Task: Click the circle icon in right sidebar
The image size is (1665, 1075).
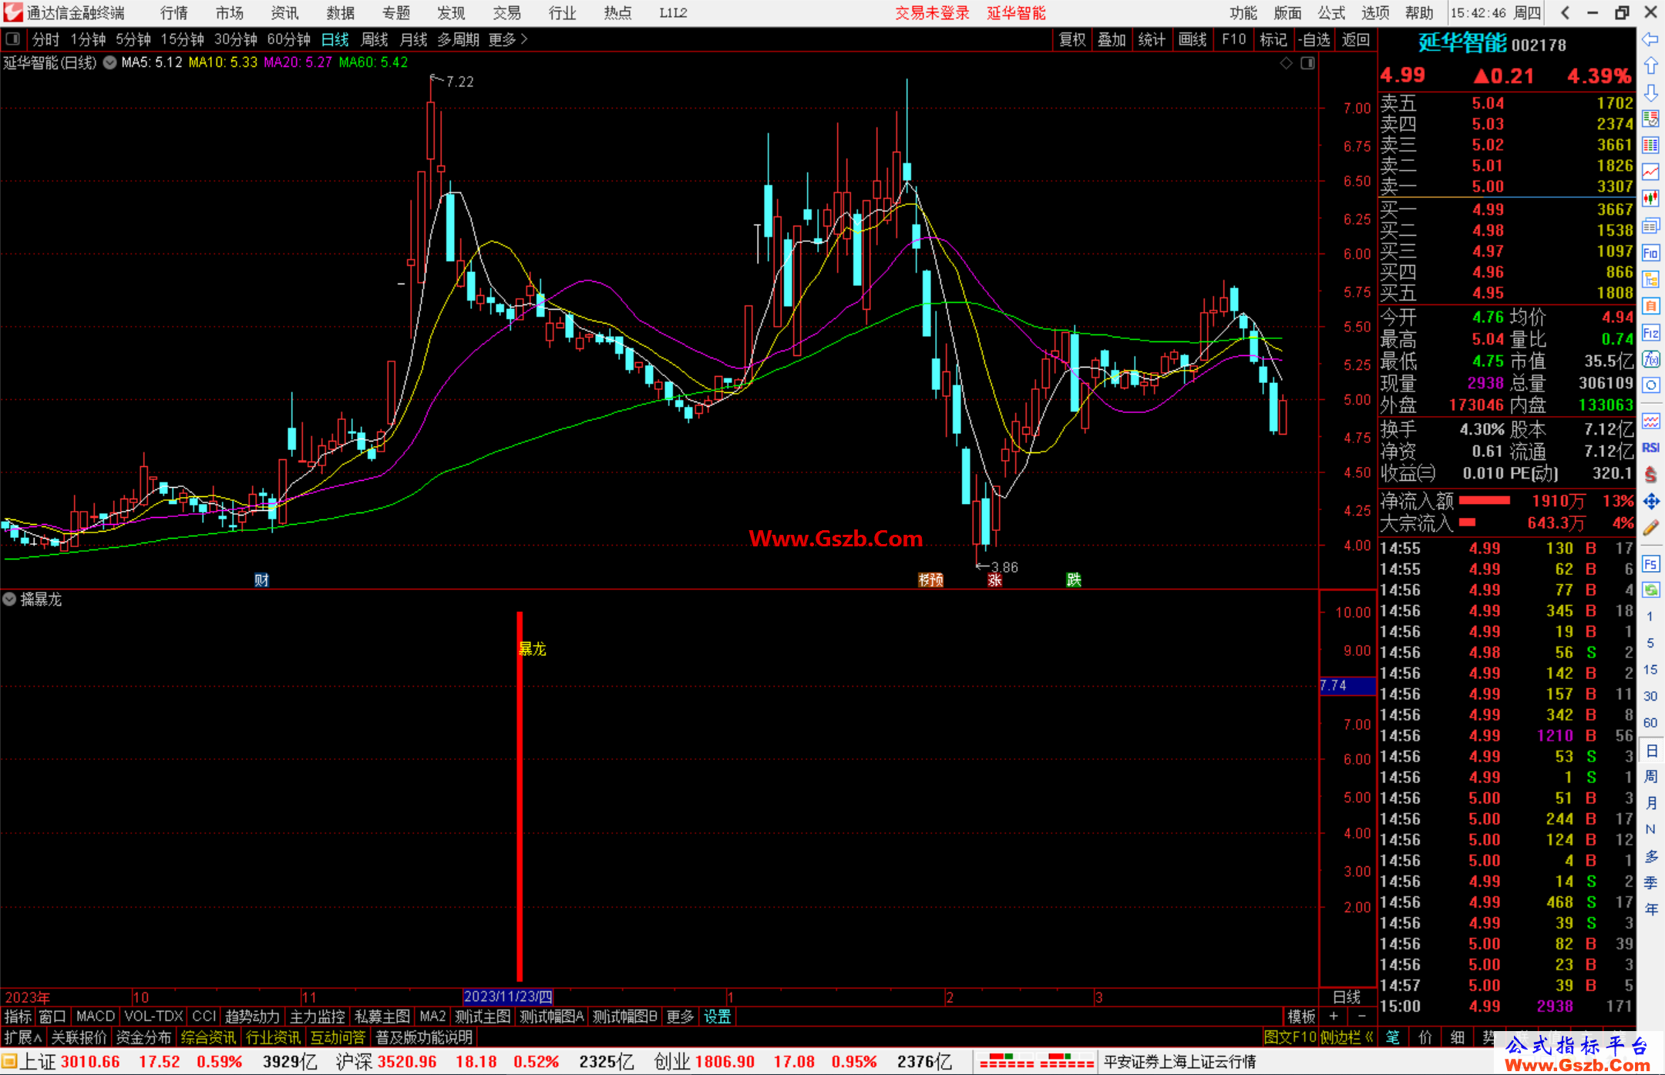Action: click(x=1650, y=385)
